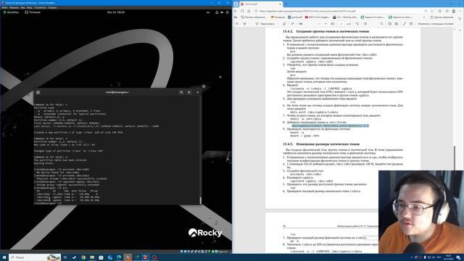Open the Terminal app menu in GNOME bar
464x261 pixels.
(33, 12)
